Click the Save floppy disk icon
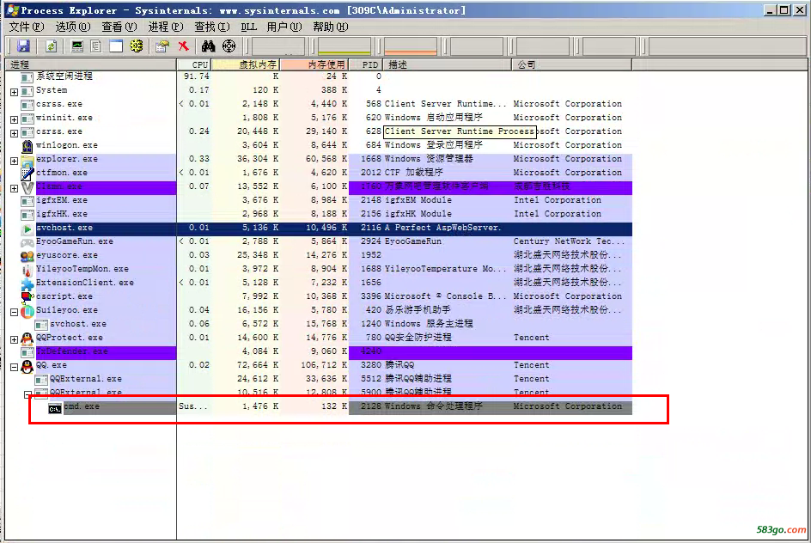Screen dimensions: 811x543 tap(23, 46)
